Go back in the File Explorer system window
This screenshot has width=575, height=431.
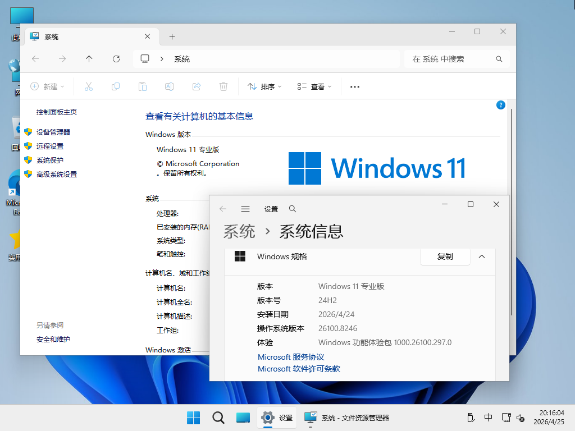pos(35,58)
